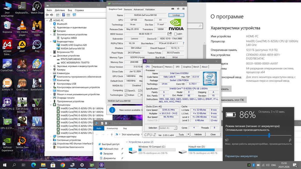
Task: Expand the Клавиатуры tree node
Action: tap(51, 73)
